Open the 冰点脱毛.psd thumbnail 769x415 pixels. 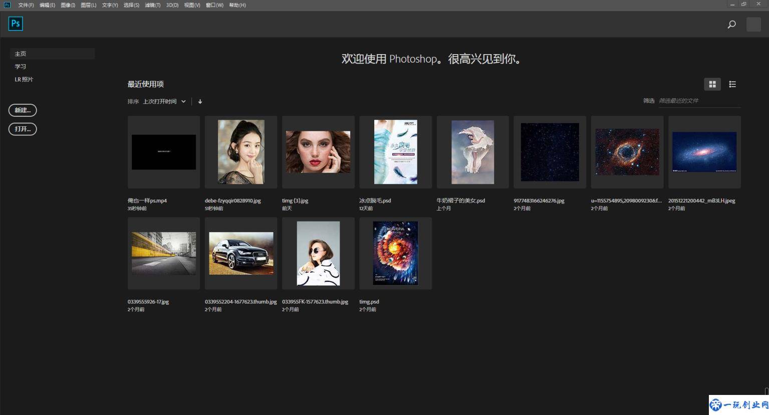(x=396, y=152)
